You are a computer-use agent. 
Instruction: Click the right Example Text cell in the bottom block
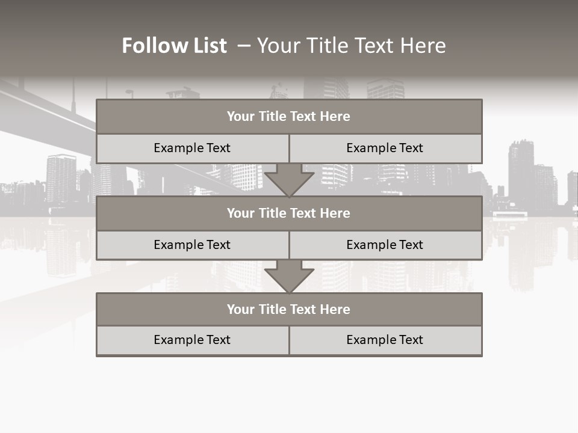[385, 340]
